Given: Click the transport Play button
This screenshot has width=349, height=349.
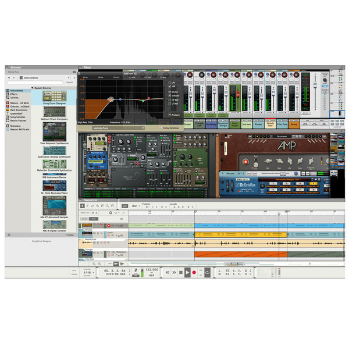Looking at the screenshot, I should click(x=187, y=272).
